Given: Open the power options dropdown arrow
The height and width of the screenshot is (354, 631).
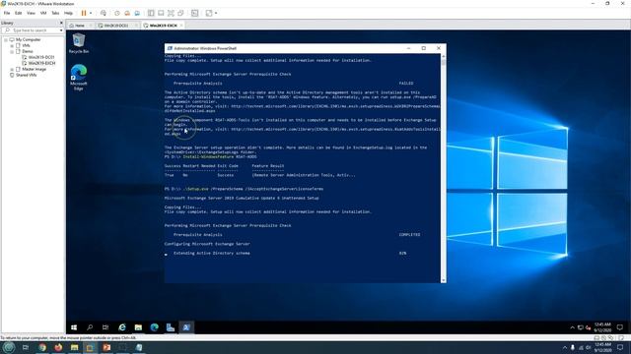Looking at the screenshot, I should point(91,13).
